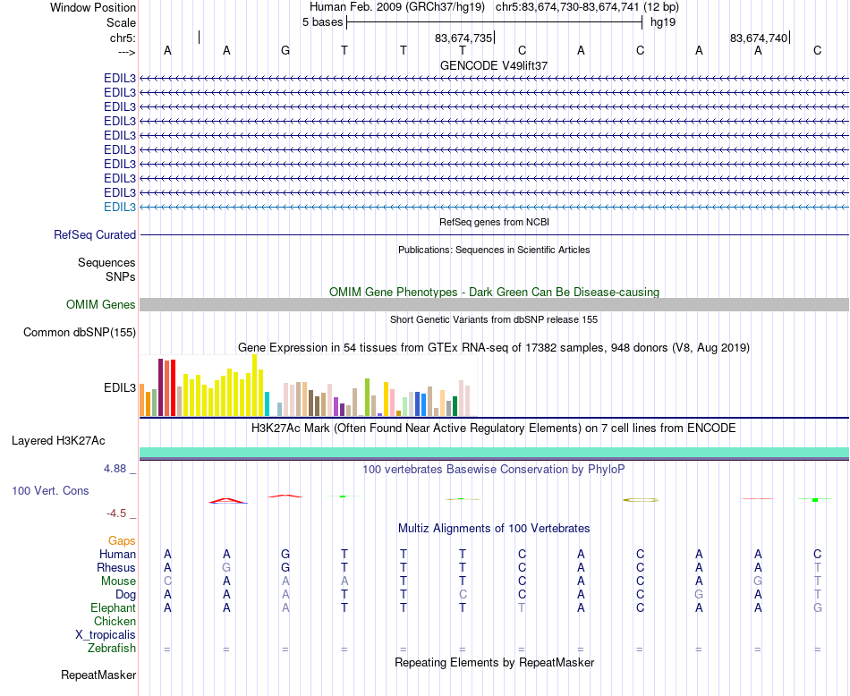Select the X_tropicalis species label
Viewport: 850px width, 696px height.
[x=106, y=635]
